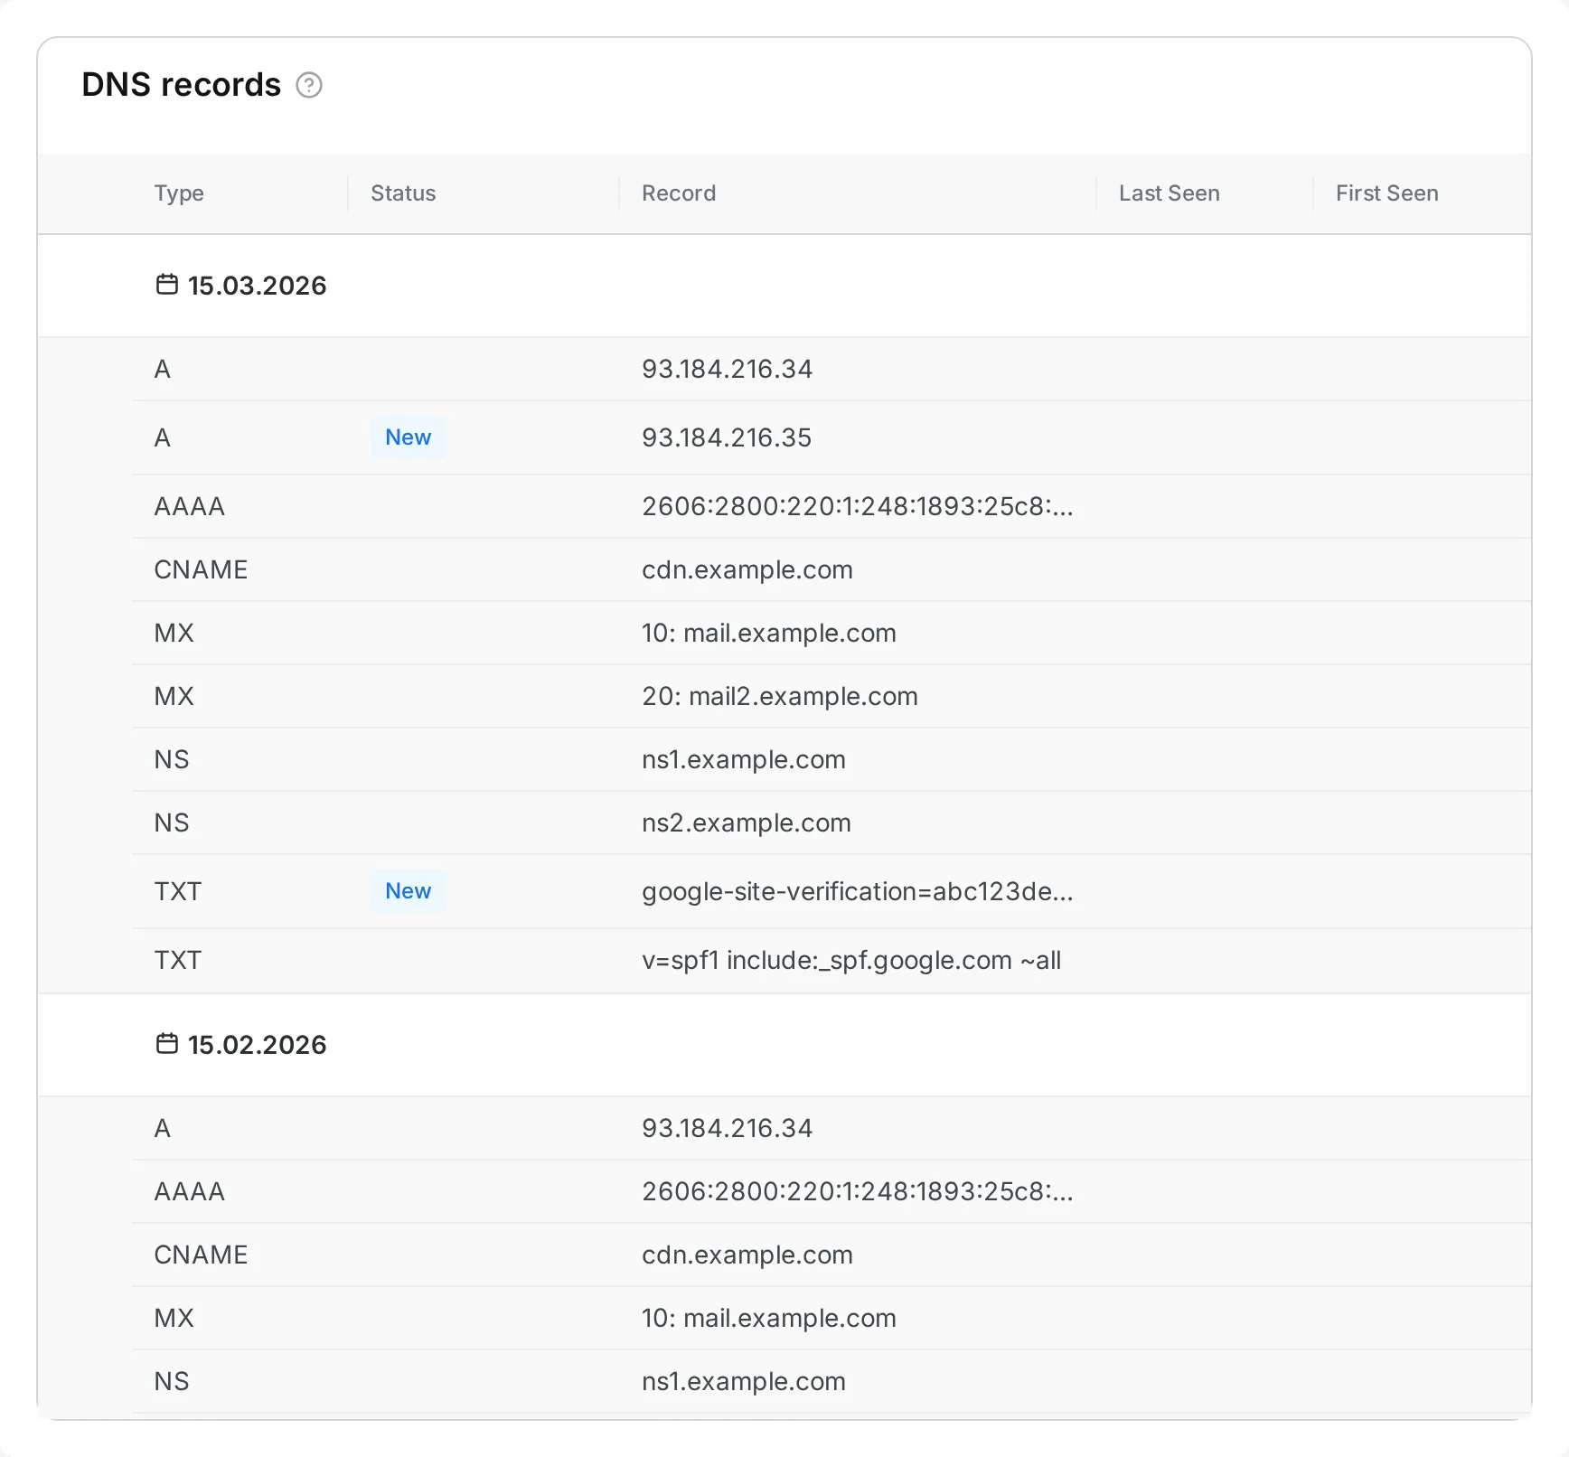The image size is (1569, 1457).
Task: Select the truncated google-site-verification TXT value
Action: coord(858,891)
